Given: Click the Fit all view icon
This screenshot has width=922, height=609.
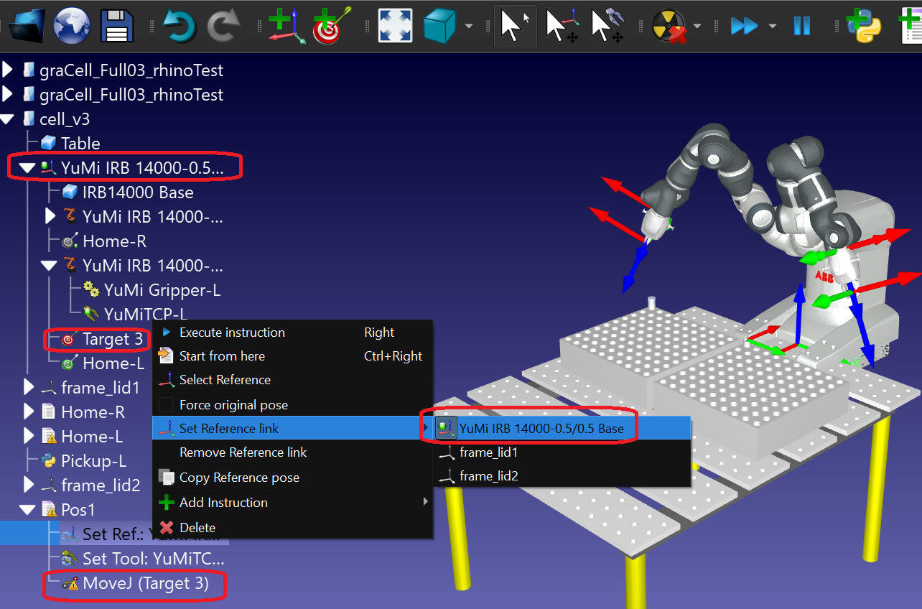Looking at the screenshot, I should (x=395, y=26).
